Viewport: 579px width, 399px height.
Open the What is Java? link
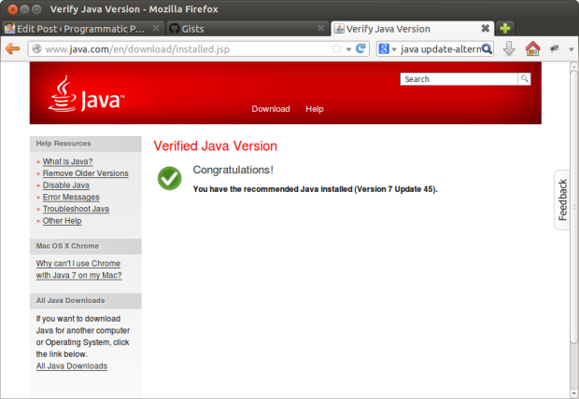67,161
